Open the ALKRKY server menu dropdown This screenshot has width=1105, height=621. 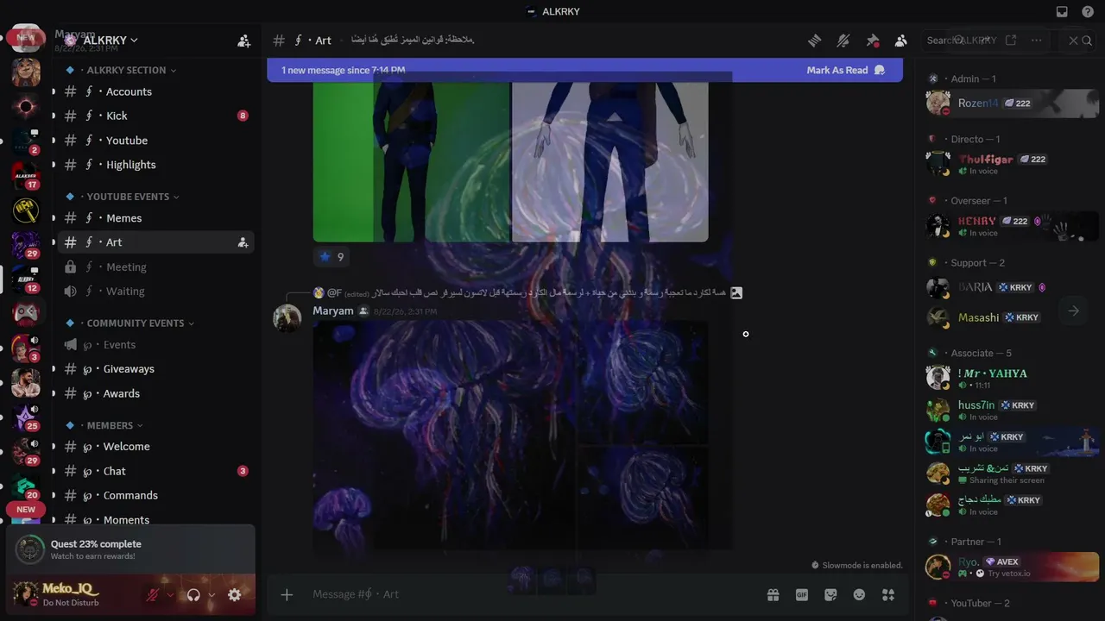110,41
